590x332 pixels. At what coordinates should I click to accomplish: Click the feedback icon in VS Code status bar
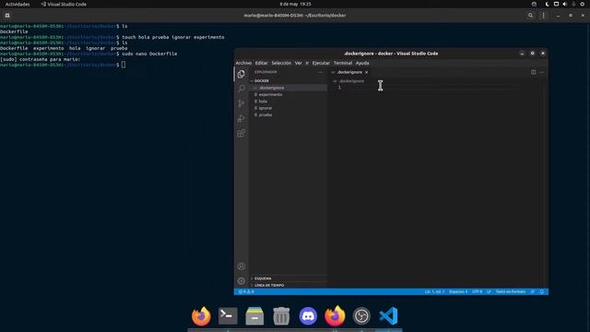tap(533, 291)
